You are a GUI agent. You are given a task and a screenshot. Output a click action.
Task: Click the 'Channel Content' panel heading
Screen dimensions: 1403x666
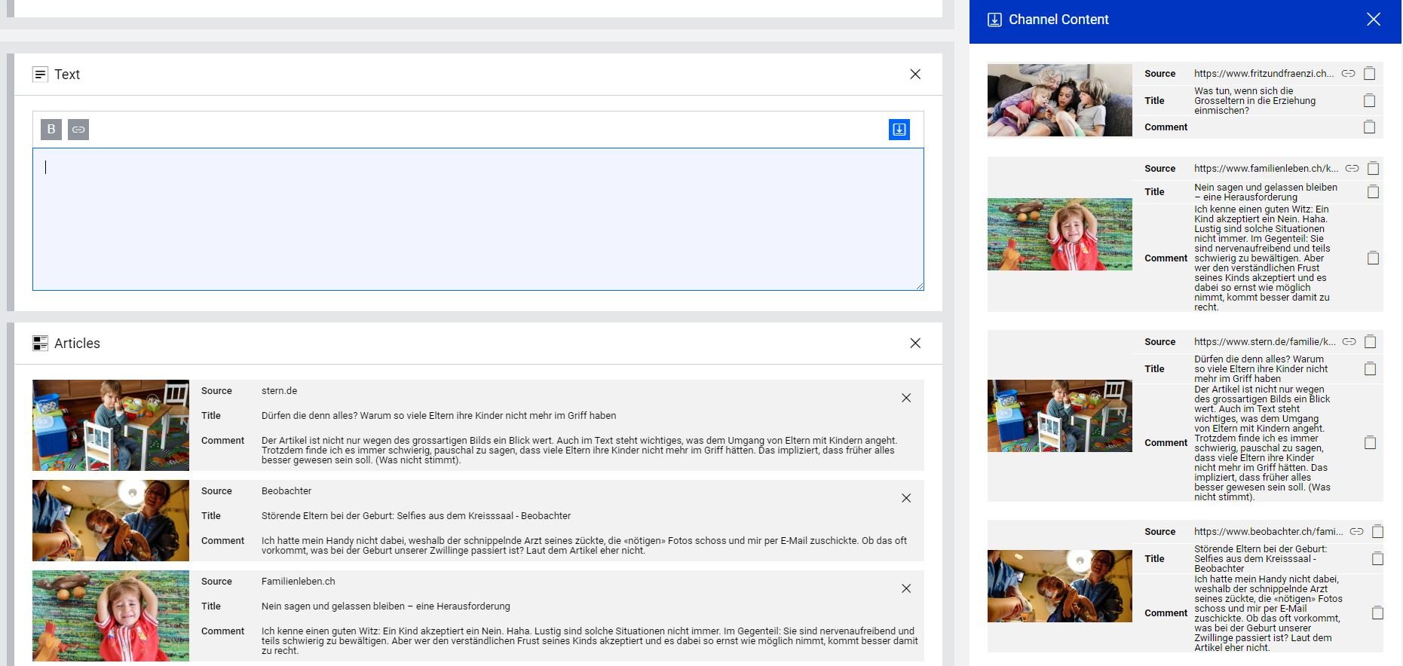pyautogui.click(x=1058, y=20)
